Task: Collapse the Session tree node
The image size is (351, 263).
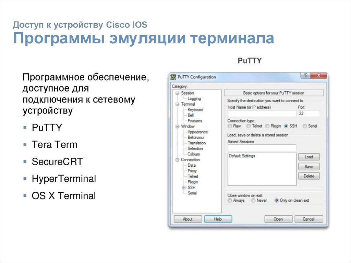Action: click(177, 93)
